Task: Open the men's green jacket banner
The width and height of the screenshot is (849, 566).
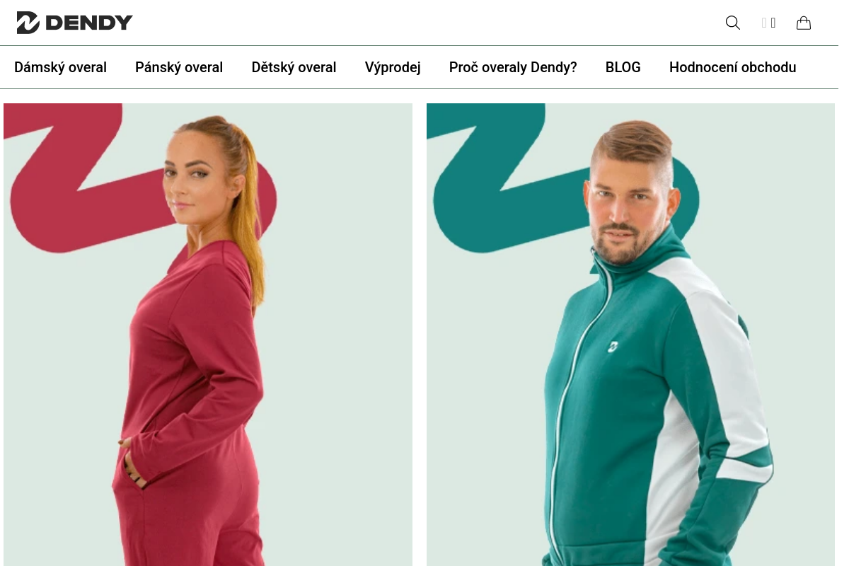Action: pos(630,335)
